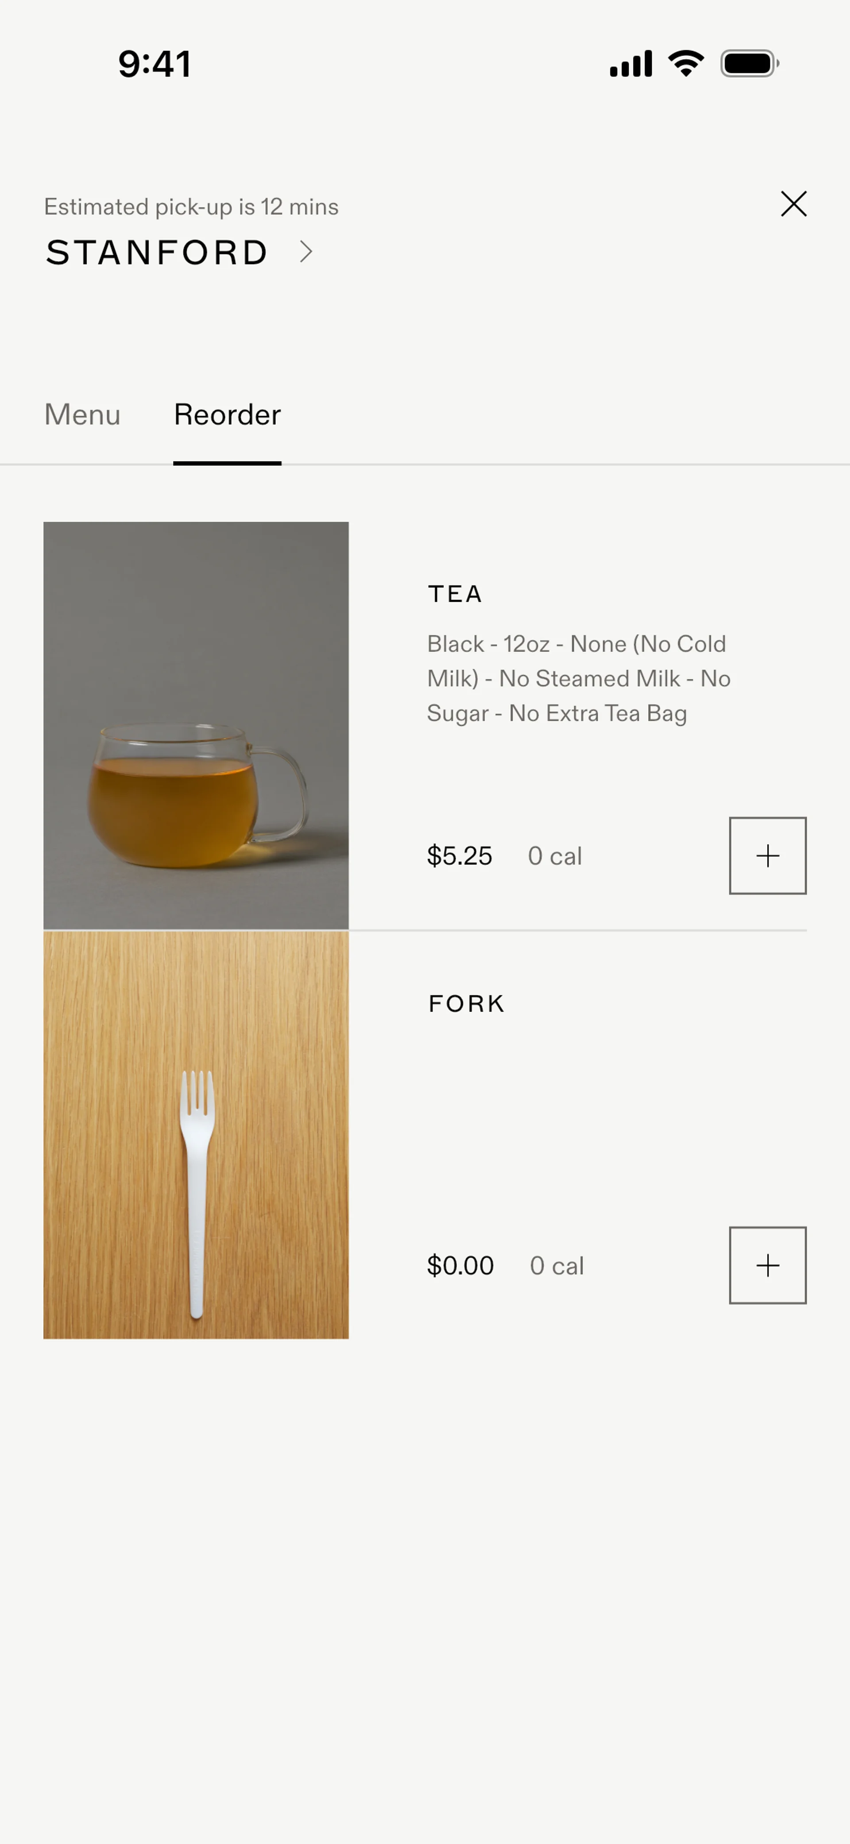Tap the STANFORD location name

pos(157,253)
